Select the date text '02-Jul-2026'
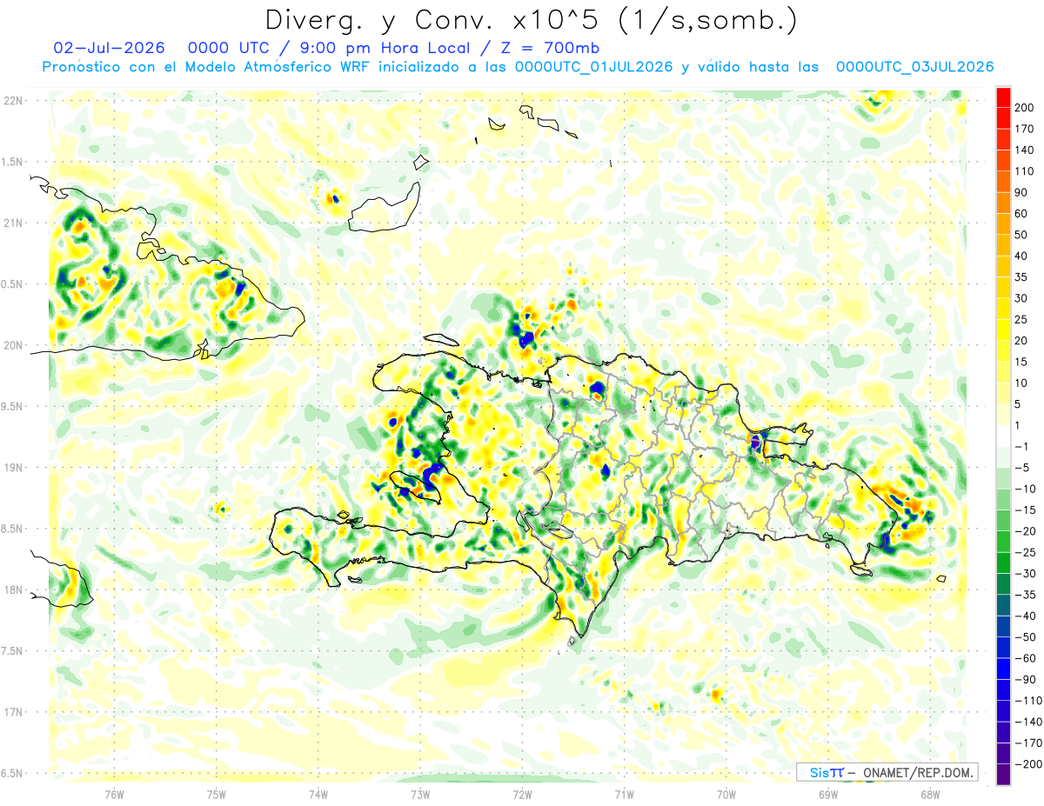The height and width of the screenshot is (806, 1044). pyautogui.click(x=109, y=48)
